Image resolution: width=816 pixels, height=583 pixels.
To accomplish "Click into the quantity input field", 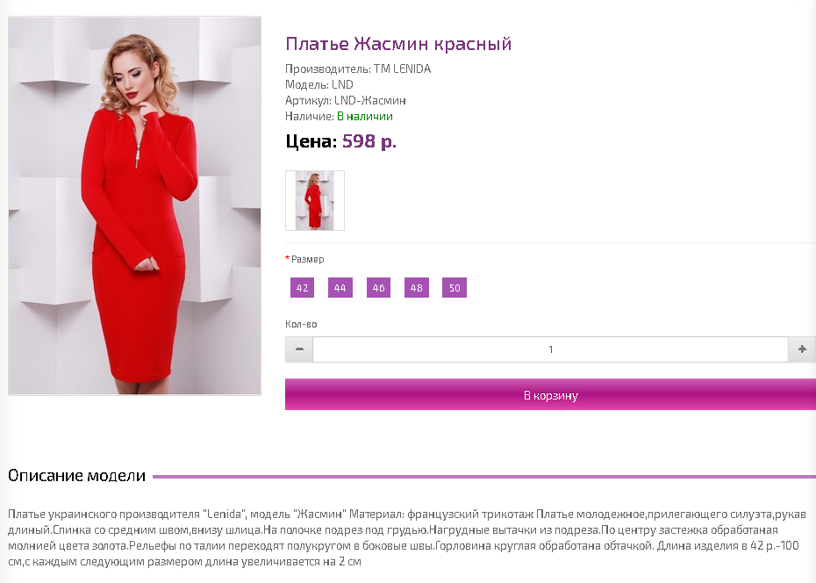I will 551,349.
